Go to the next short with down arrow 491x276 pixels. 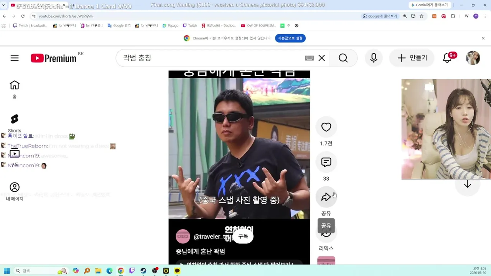point(467,184)
